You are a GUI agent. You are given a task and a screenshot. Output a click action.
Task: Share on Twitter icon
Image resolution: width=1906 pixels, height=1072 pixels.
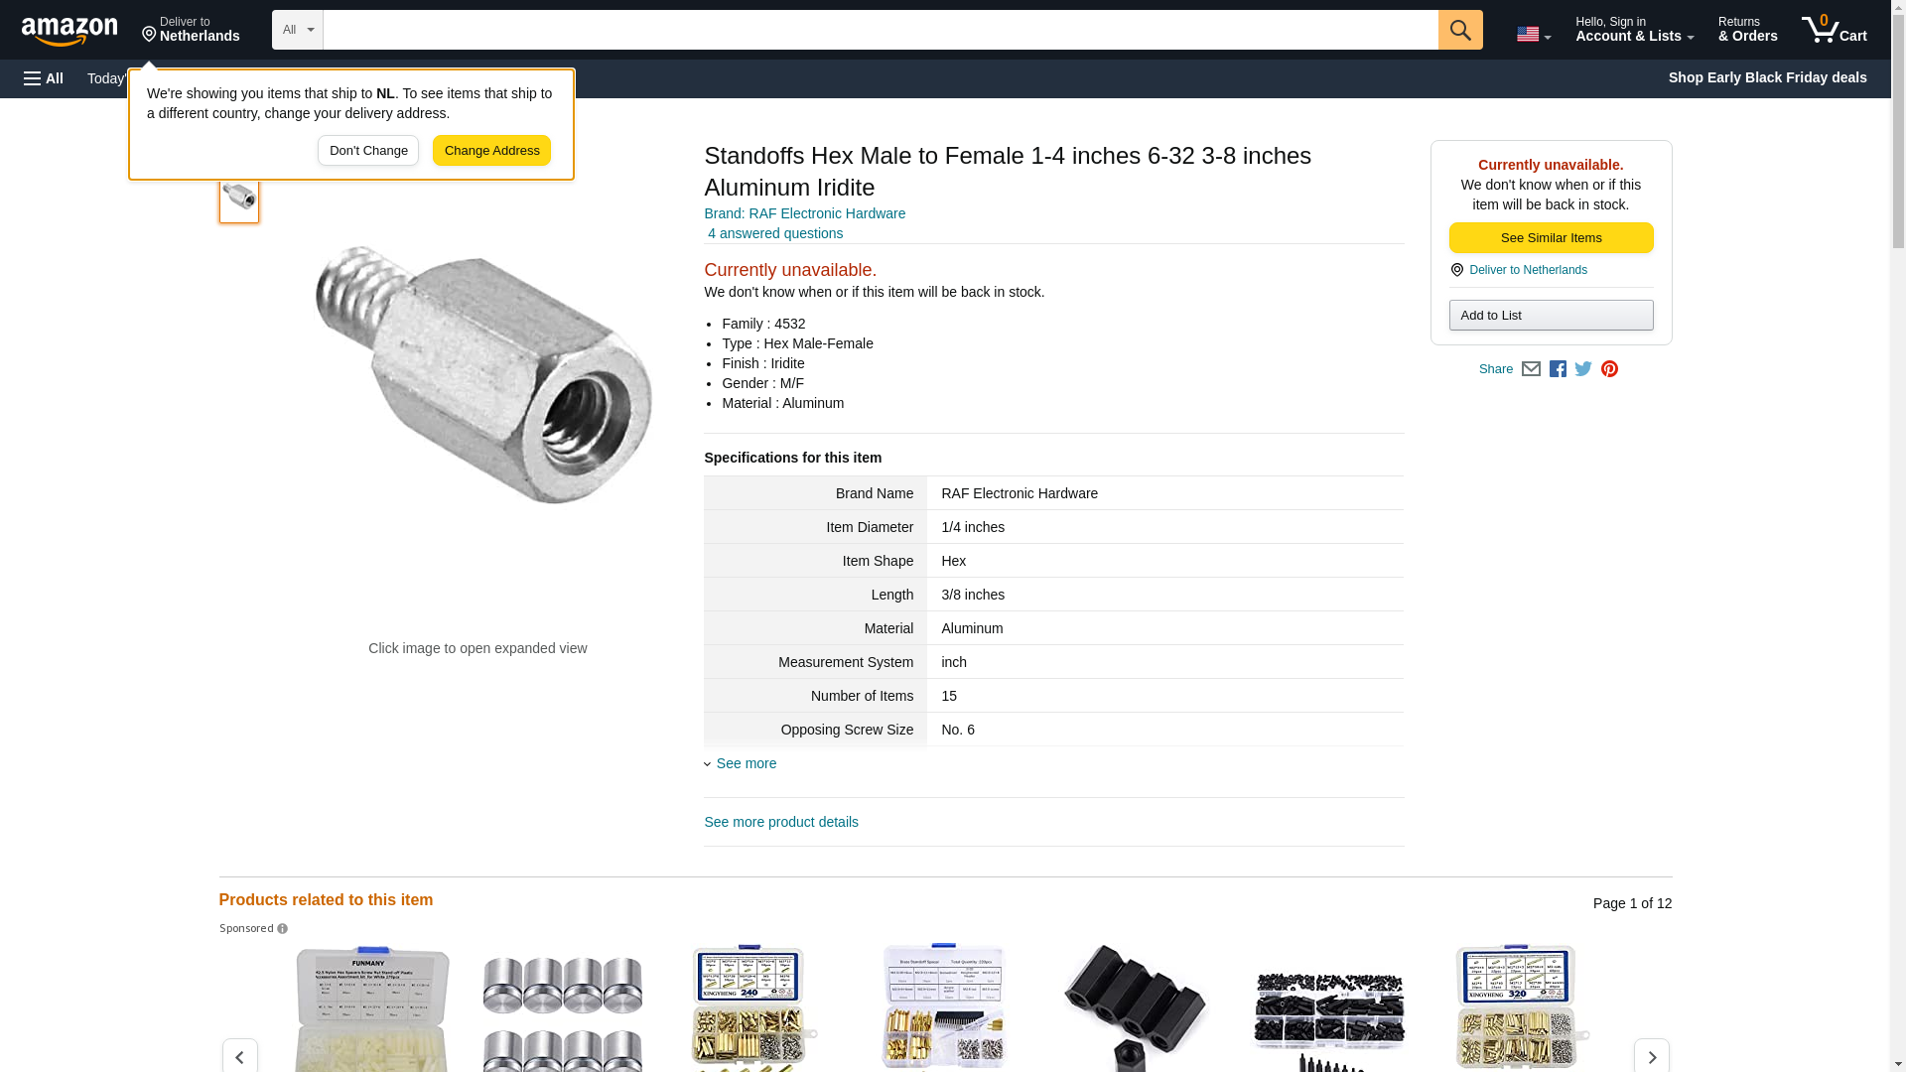click(x=1583, y=369)
